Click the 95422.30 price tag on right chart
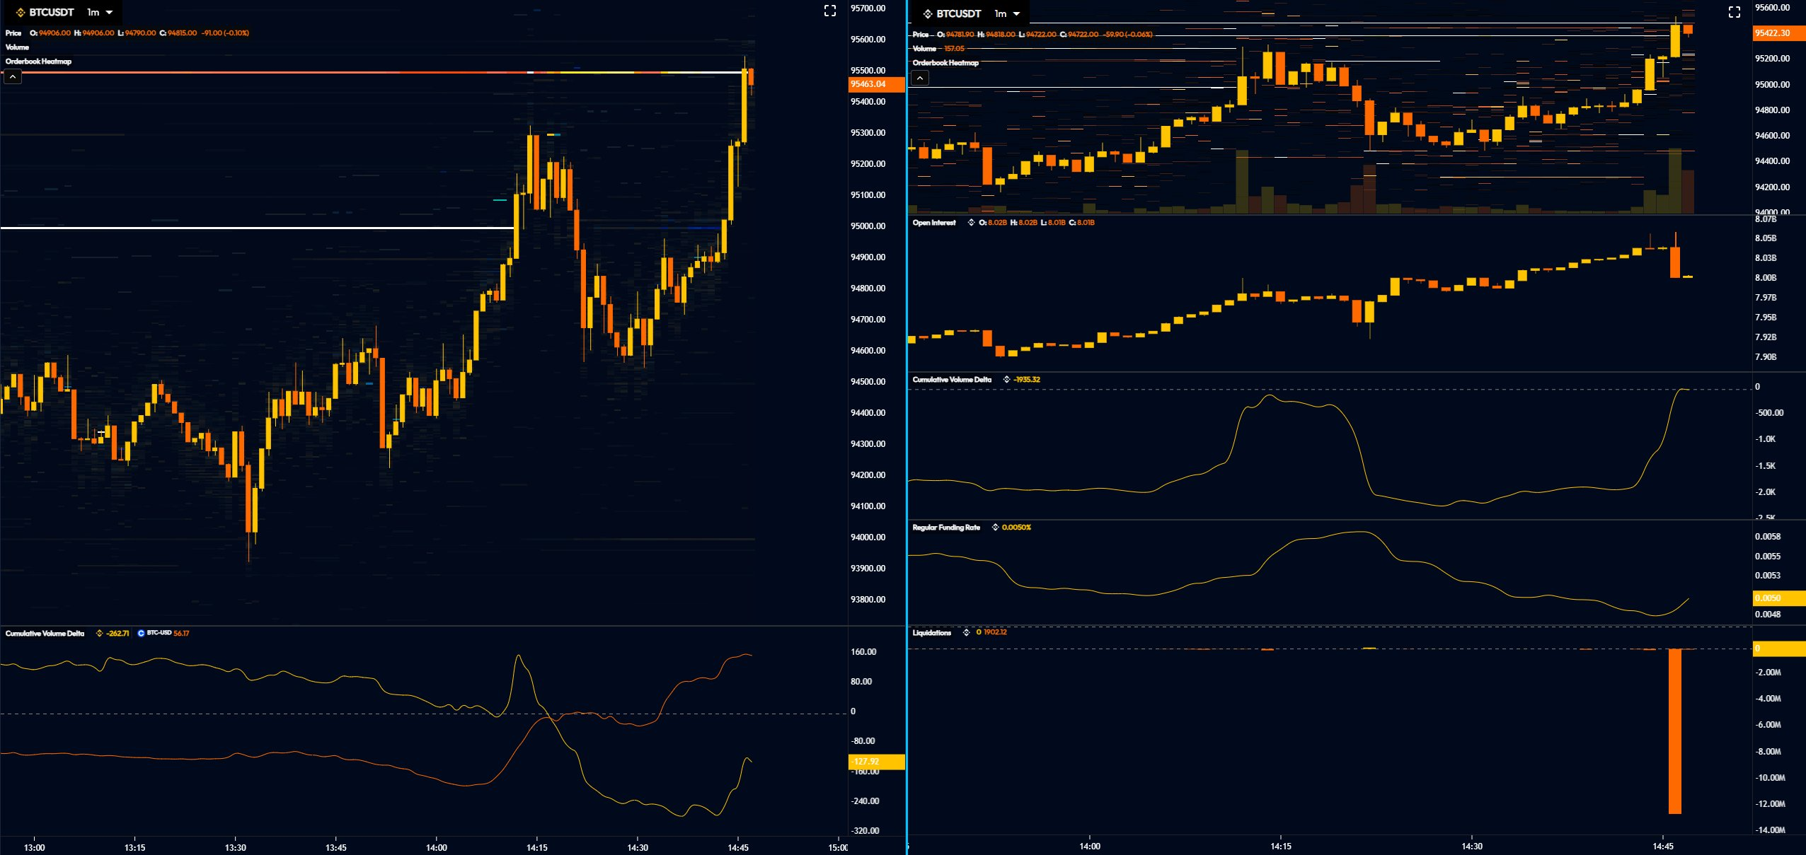The height and width of the screenshot is (855, 1806). tap(1778, 33)
